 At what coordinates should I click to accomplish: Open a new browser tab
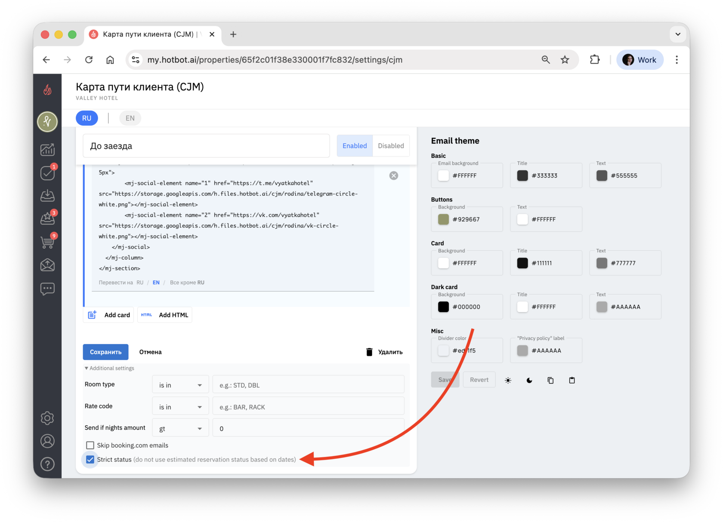coord(233,34)
